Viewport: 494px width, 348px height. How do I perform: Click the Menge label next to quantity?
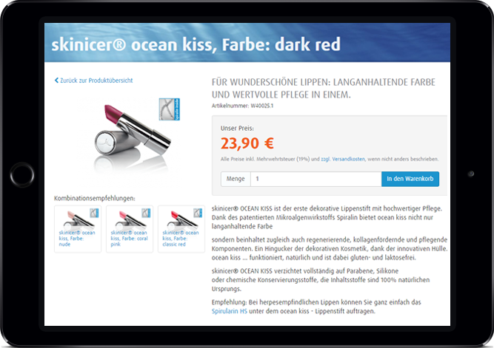(236, 179)
